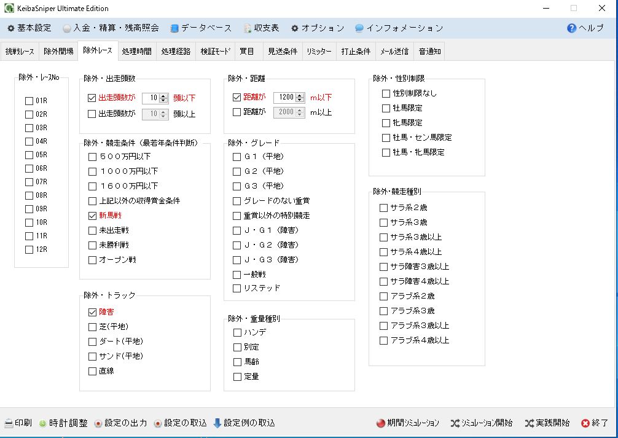This screenshot has height=438, width=618.
Task: Open the 音通知 tab
Action: pos(429,51)
